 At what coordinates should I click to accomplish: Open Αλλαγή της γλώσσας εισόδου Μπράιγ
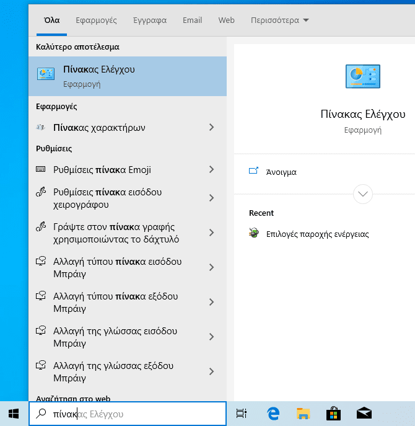point(128,337)
